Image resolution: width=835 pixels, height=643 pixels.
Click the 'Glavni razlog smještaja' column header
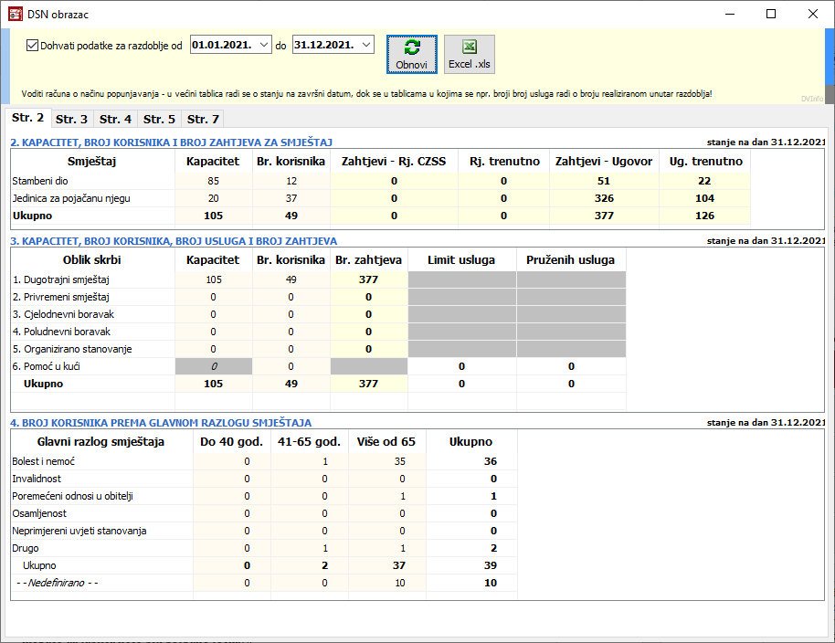click(100, 442)
